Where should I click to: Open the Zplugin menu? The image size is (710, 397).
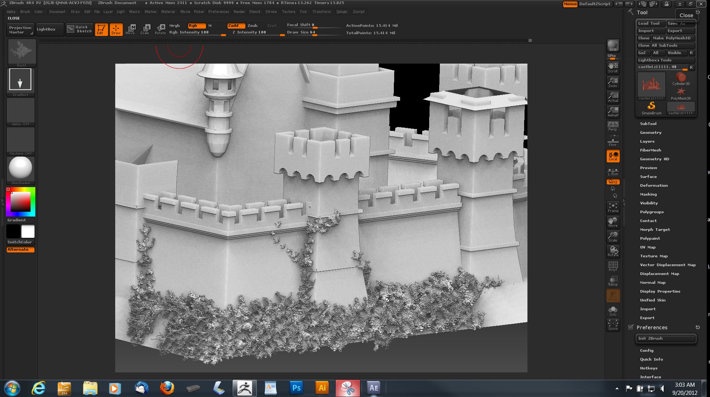(x=342, y=11)
